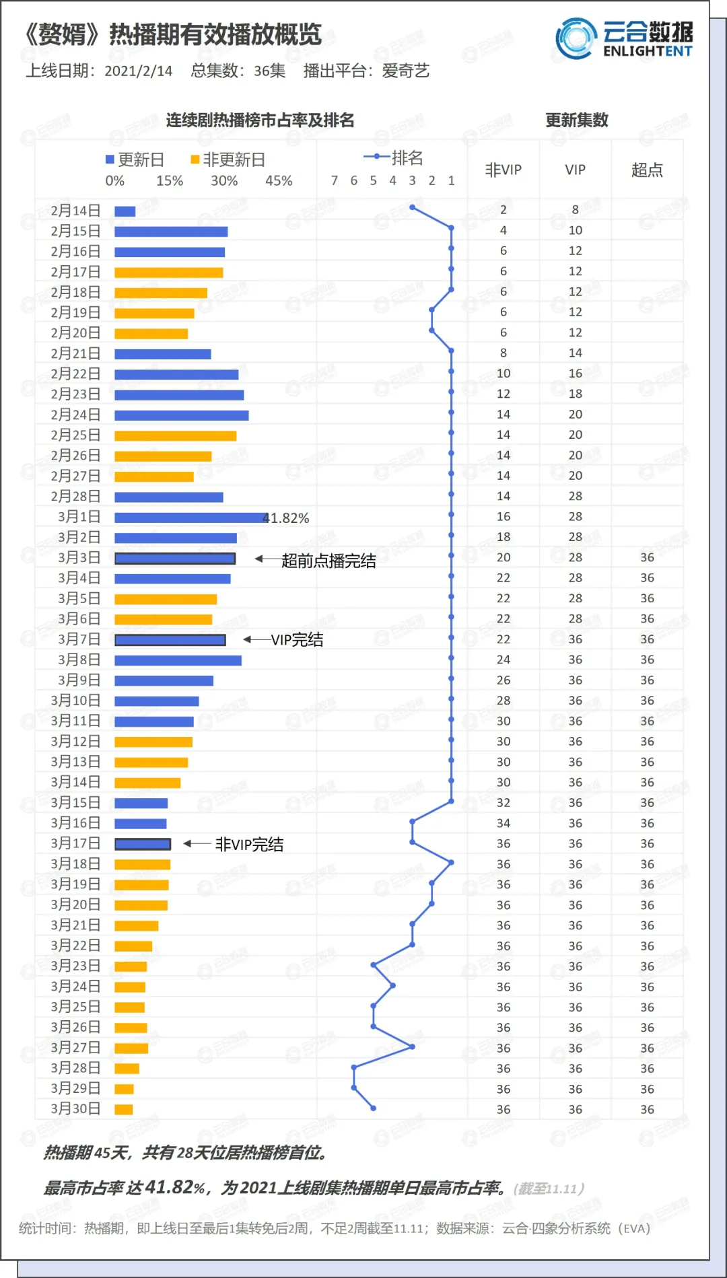727x1278 pixels.
Task: Click the 3月30日 date label
Action: 75,1109
